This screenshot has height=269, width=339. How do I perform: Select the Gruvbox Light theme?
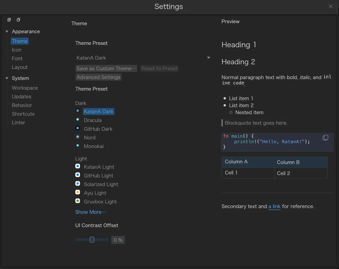[x=100, y=202]
